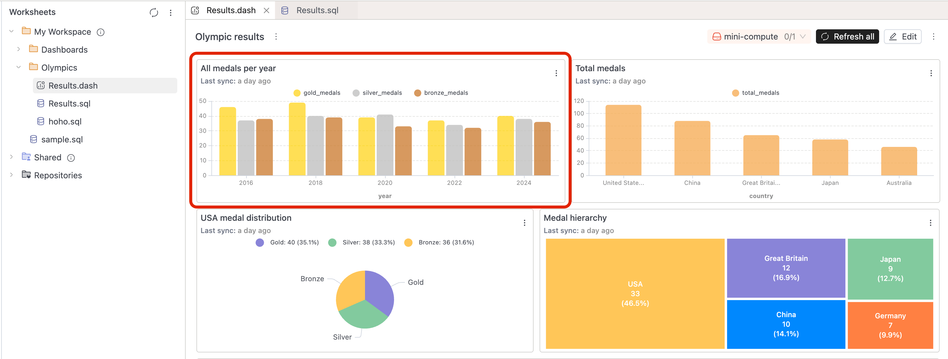This screenshot has height=359, width=948.
Task: Hide the total_medals series via its legend
Action: pyautogui.click(x=756, y=93)
